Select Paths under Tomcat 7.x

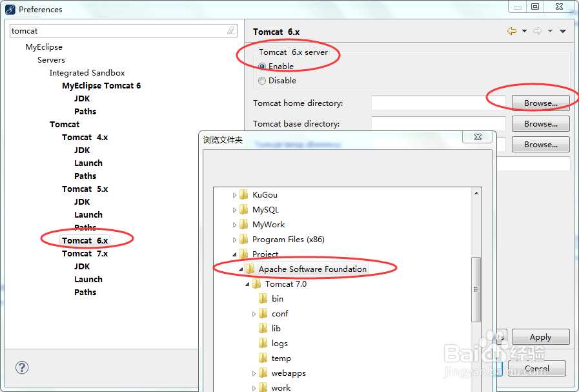click(x=85, y=293)
